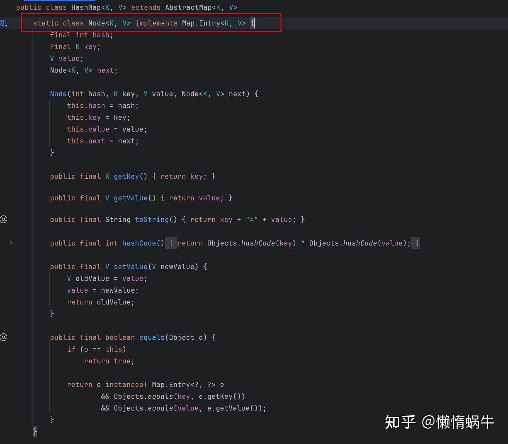The image size is (508, 444).
Task: Click the @ annotation gutter icon near equals method
Action: 4,337
